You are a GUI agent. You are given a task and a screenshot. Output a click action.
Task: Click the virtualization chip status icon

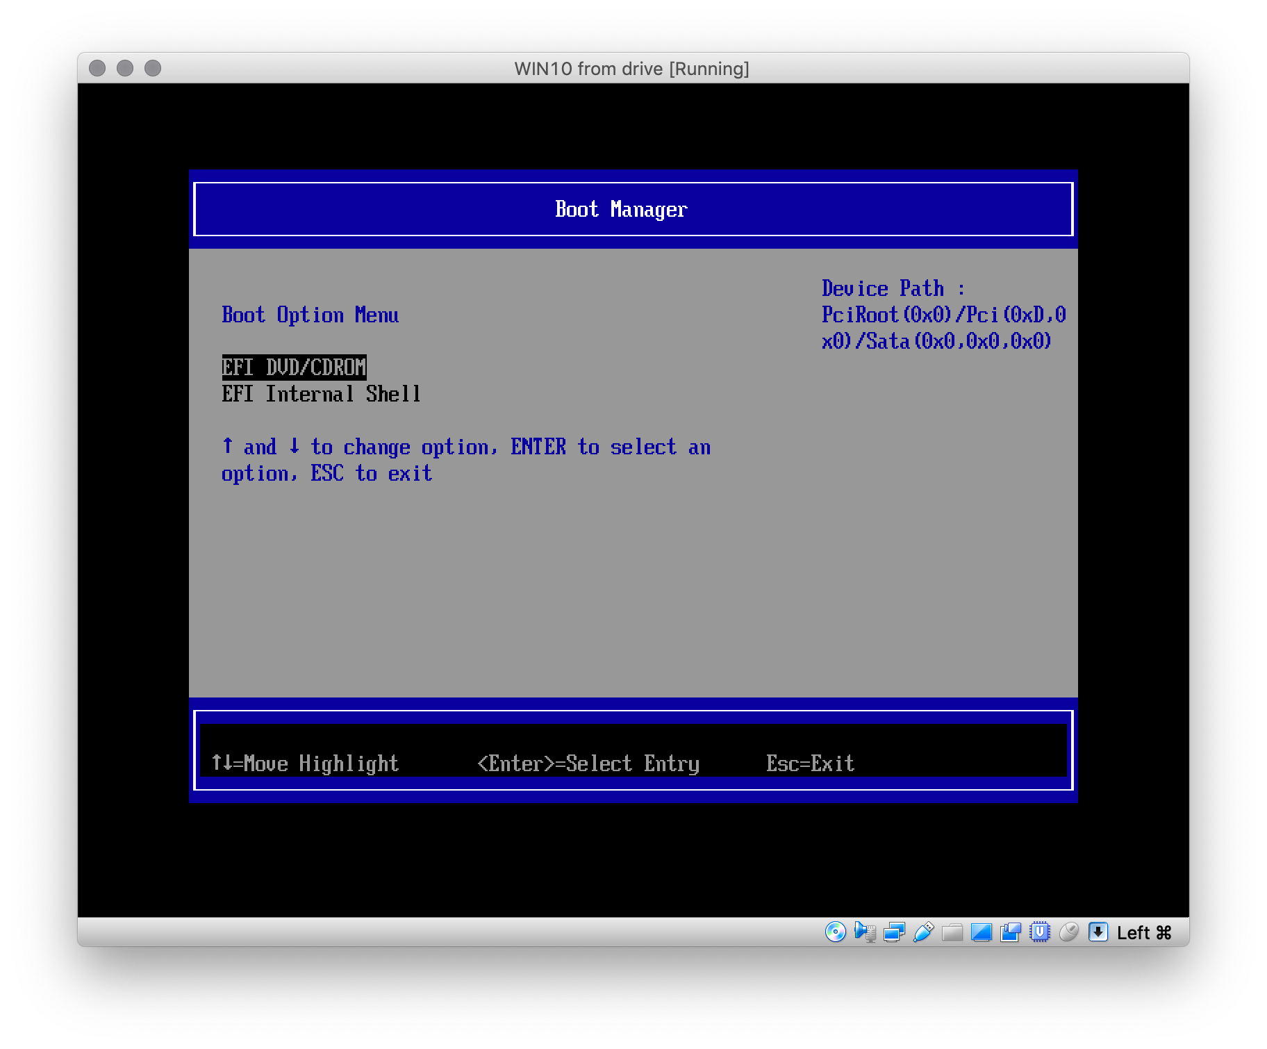coord(1038,933)
